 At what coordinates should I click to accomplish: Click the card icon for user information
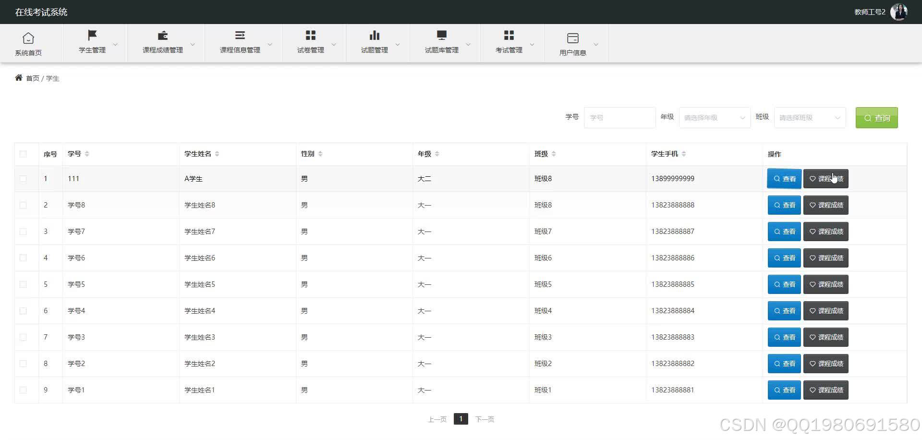(573, 38)
